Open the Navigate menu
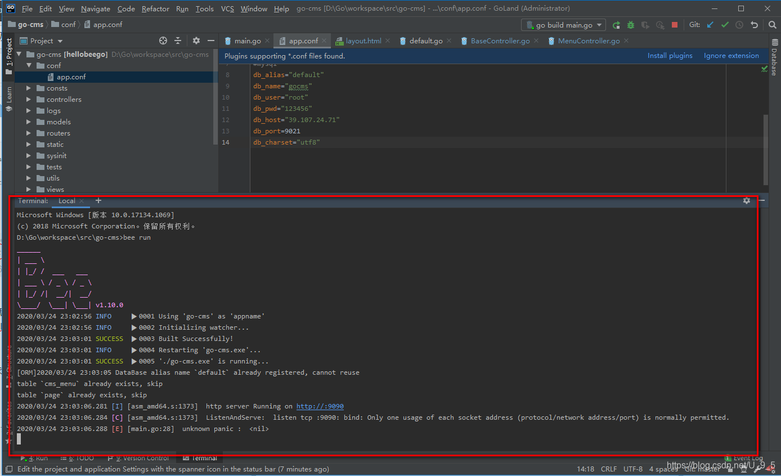This screenshot has width=781, height=476. [x=96, y=8]
